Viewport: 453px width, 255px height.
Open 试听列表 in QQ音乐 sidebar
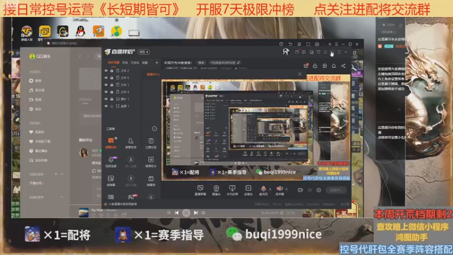[x=39, y=160]
